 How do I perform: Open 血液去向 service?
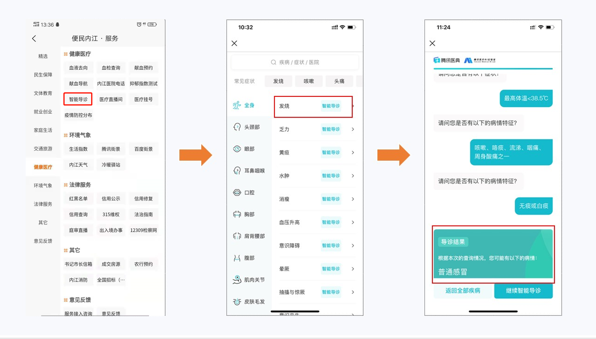[78, 68]
